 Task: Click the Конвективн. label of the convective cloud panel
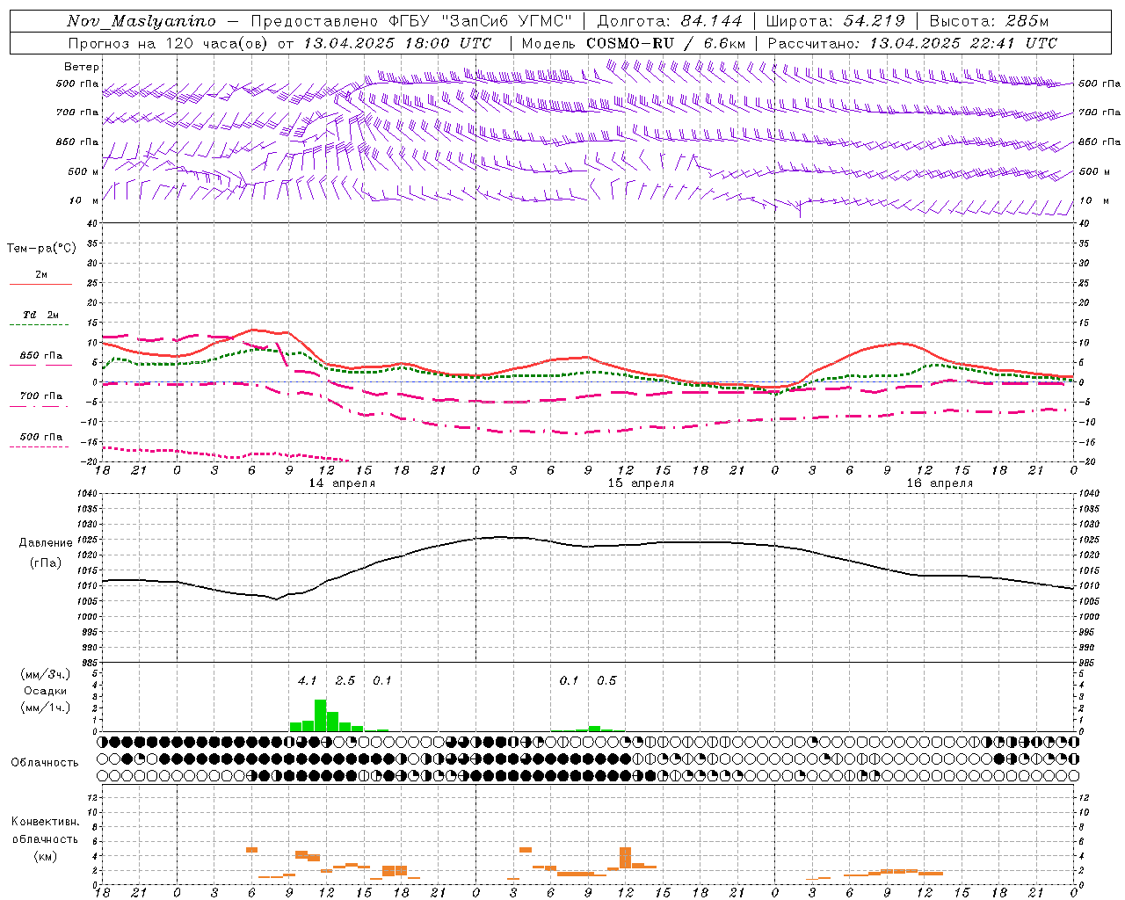[x=46, y=822]
